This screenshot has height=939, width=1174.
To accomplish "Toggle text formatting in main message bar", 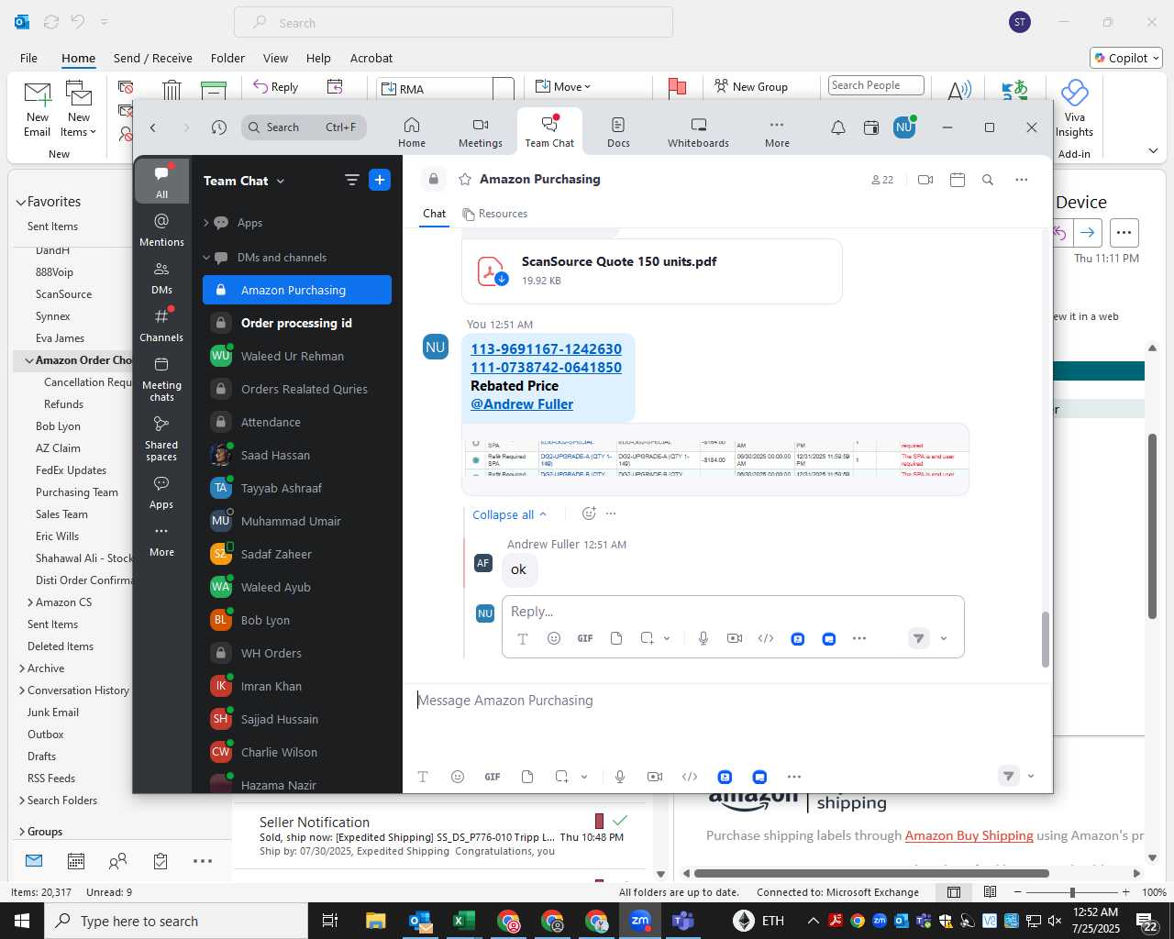I will click(423, 777).
